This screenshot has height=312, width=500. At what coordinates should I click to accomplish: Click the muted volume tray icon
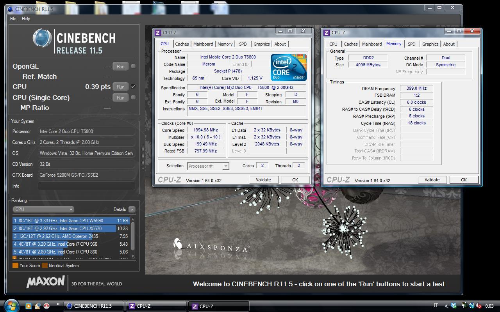[478, 306]
